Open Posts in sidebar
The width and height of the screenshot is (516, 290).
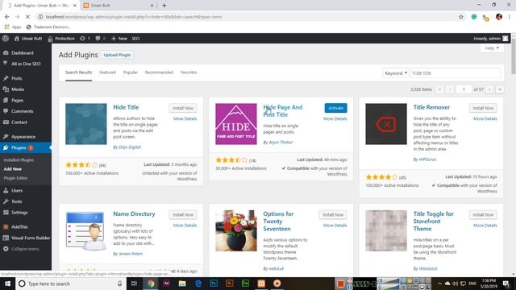pyautogui.click(x=16, y=78)
